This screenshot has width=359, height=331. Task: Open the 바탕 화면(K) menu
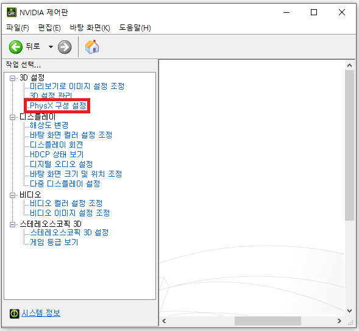[90, 27]
